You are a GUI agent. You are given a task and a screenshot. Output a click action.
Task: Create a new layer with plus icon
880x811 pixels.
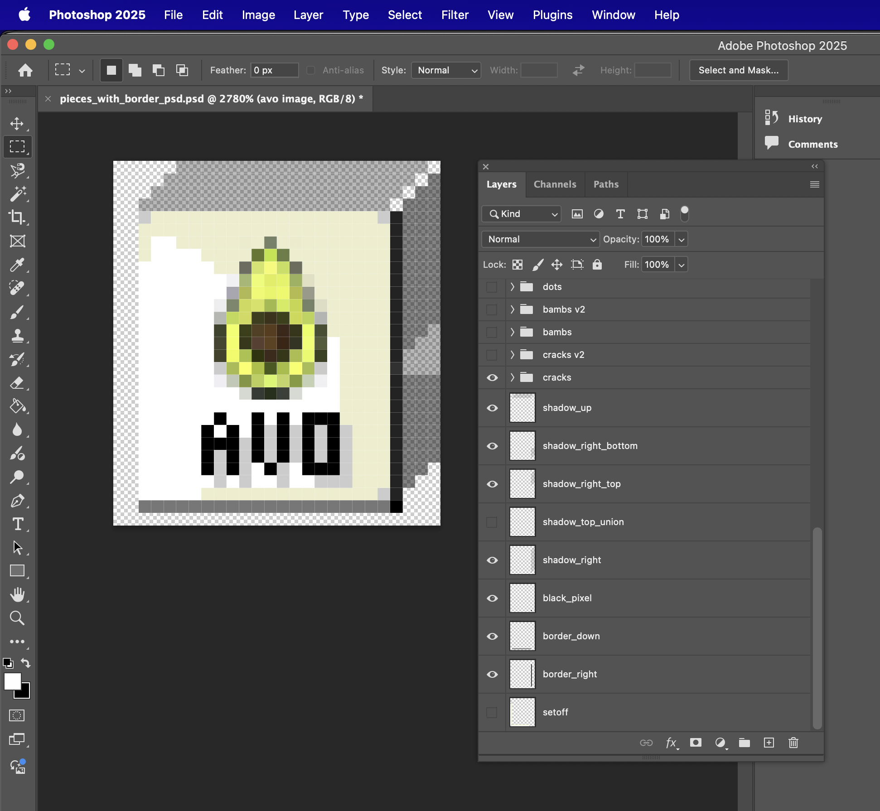769,743
